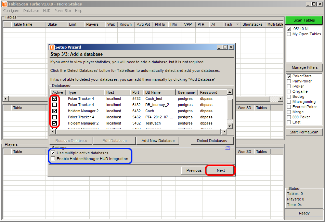Viewport: 325px width, 222px height.
Task: Uncheck the PokerStars site
Action: 289,76
